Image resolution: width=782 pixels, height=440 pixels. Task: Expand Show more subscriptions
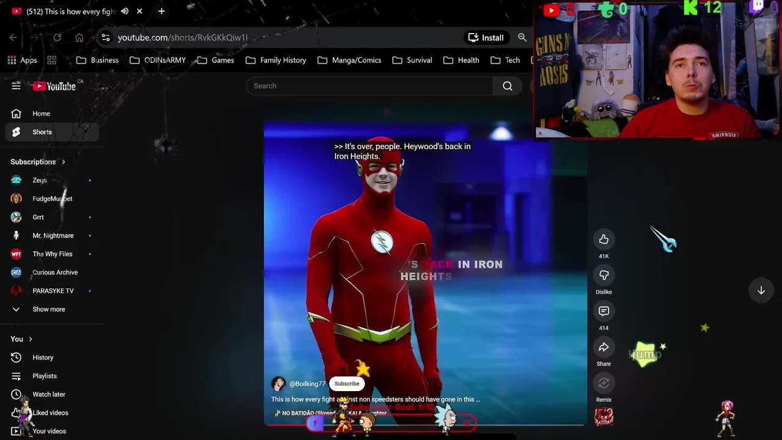[53, 309]
